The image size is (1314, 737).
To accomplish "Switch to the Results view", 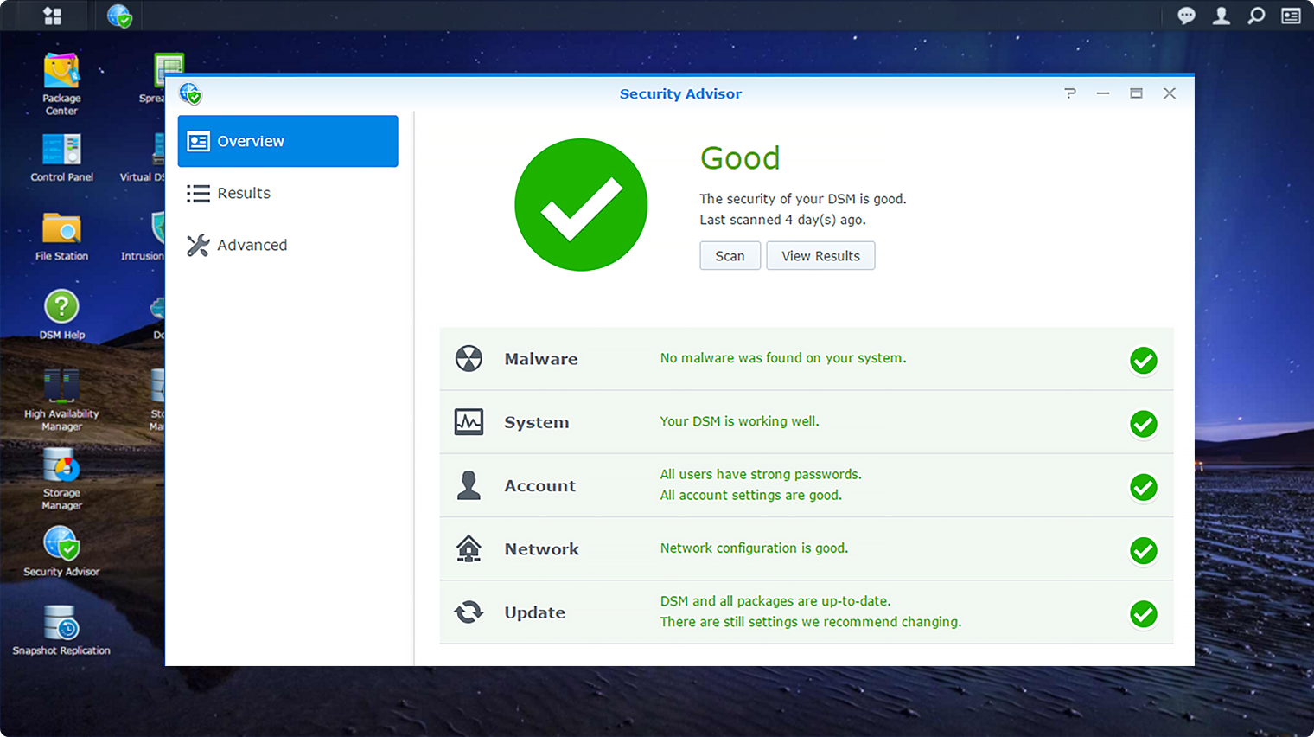I will (243, 193).
